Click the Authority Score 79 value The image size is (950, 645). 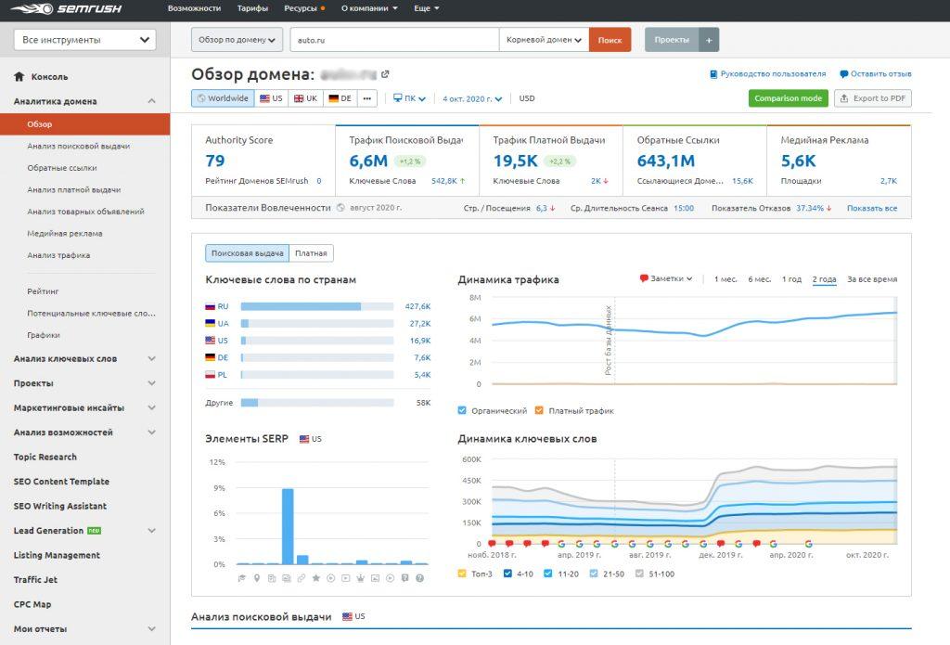pos(215,161)
